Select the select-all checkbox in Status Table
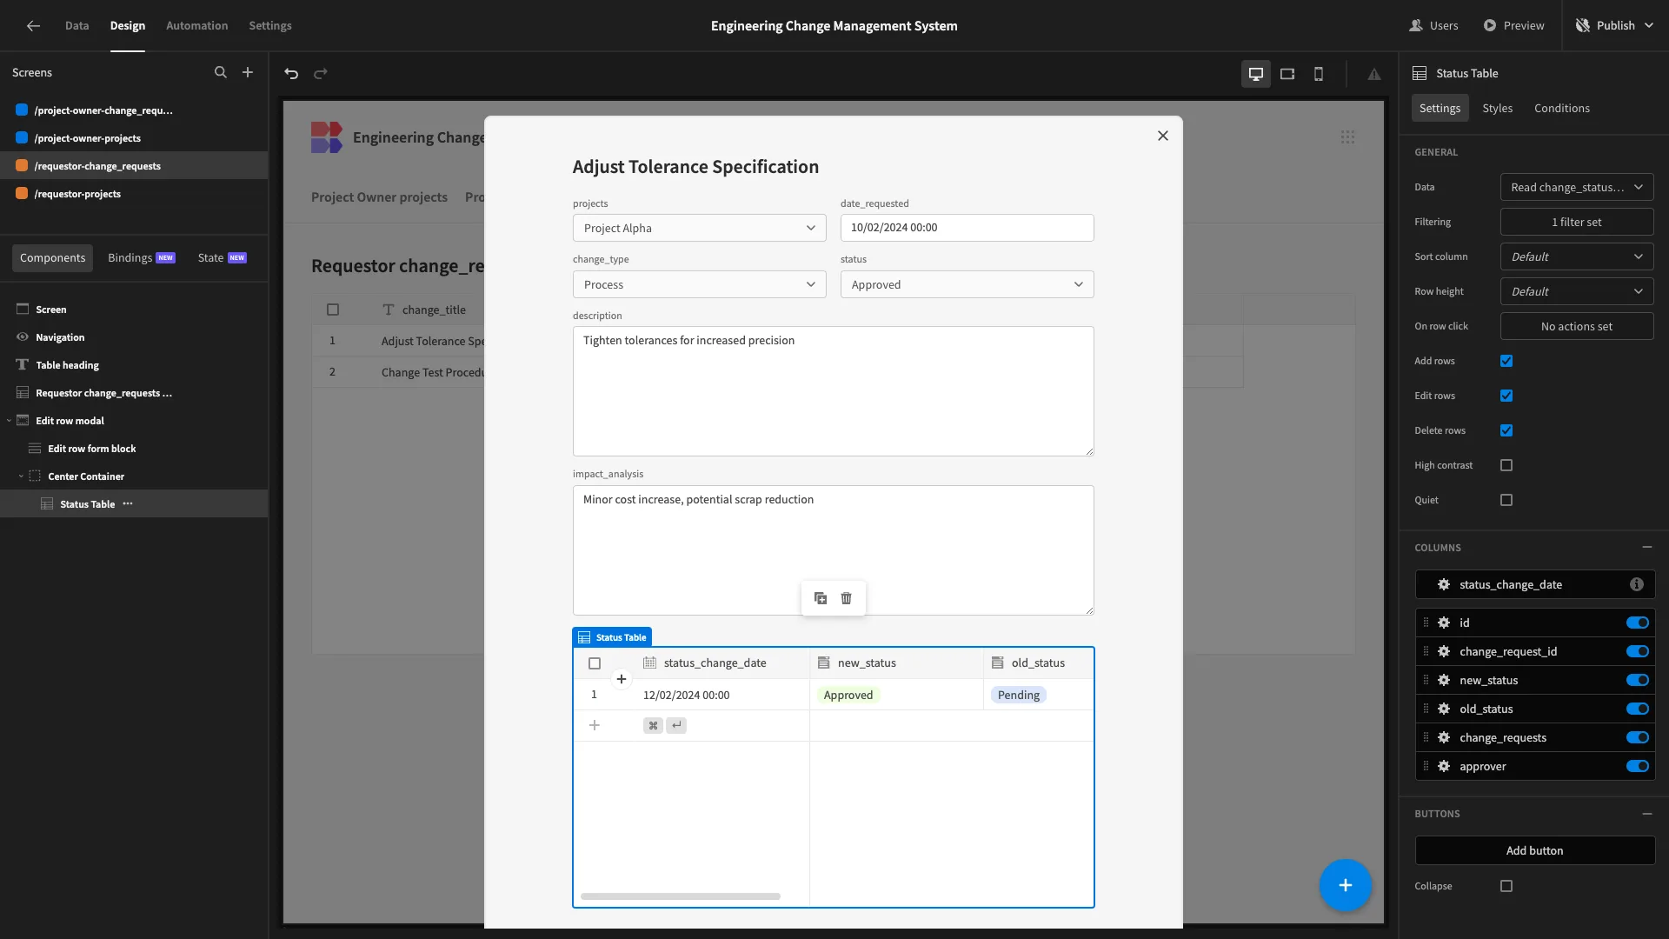 pyautogui.click(x=595, y=663)
